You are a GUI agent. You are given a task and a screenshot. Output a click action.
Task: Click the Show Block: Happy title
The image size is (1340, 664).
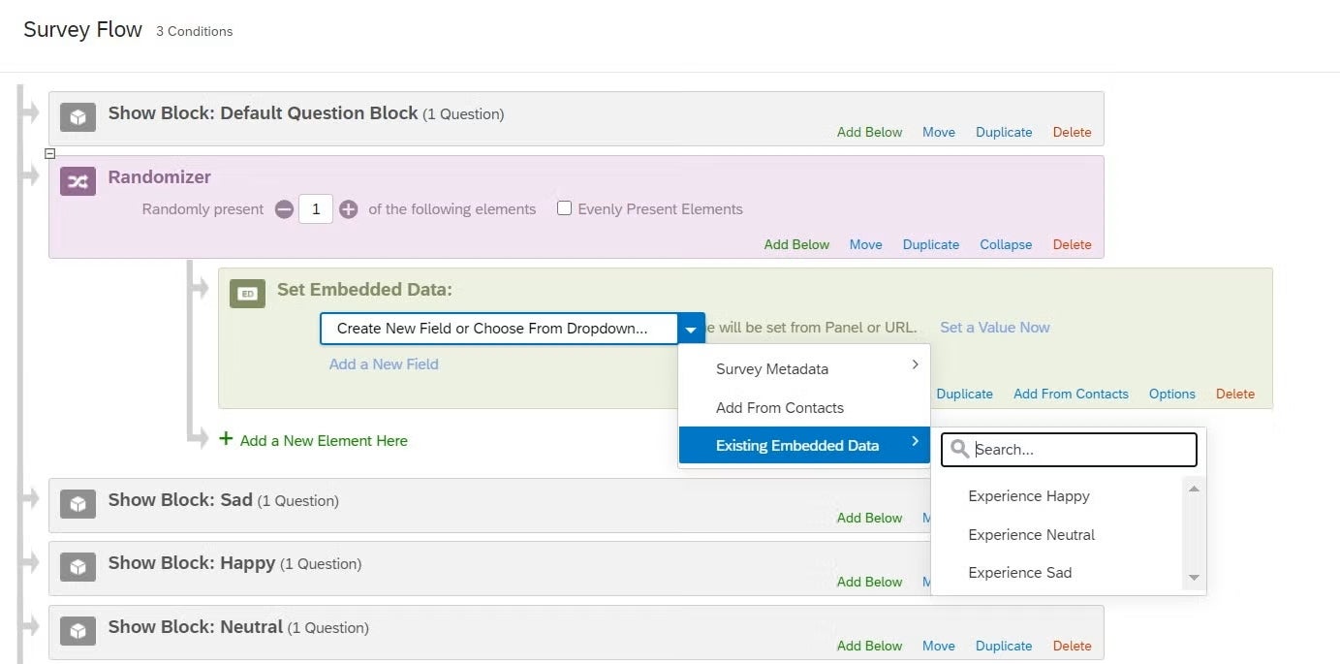pos(192,563)
